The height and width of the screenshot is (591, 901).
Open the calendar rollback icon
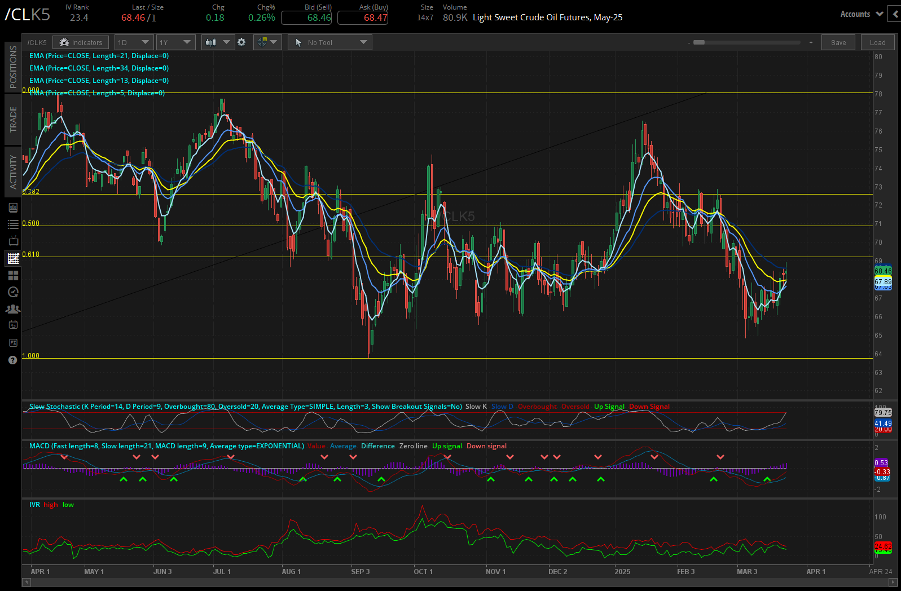pyautogui.click(x=13, y=325)
